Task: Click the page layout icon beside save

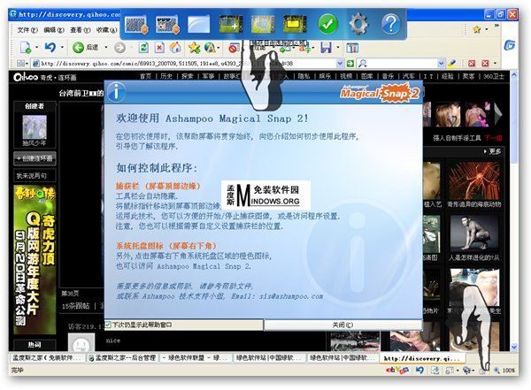Action: pyautogui.click(x=352, y=48)
